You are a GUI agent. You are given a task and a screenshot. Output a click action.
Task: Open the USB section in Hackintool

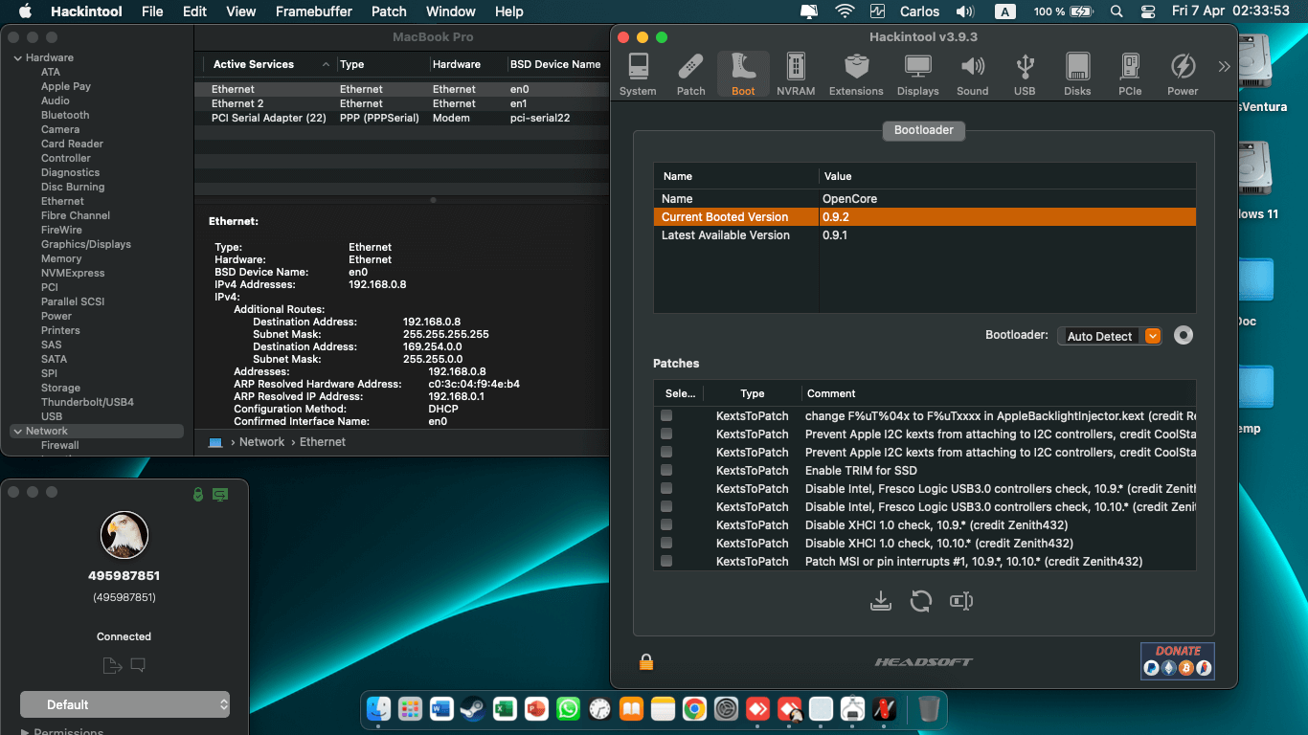(1025, 75)
